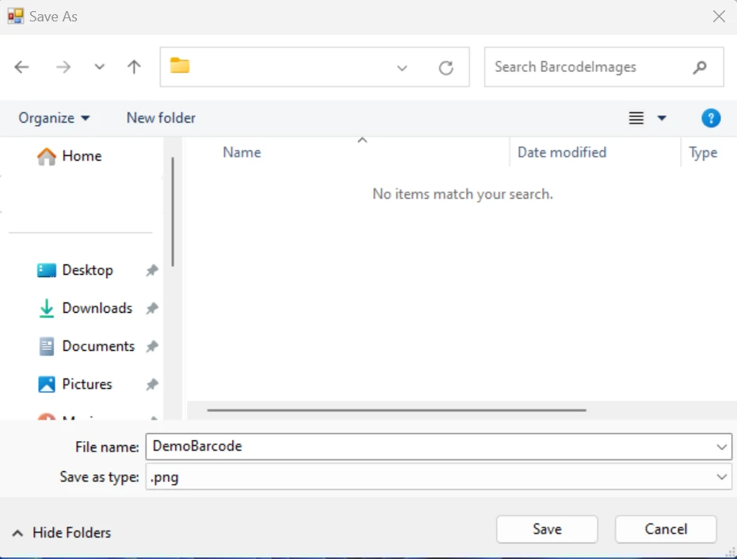Open the Organize menu
Viewport: 737px width, 559px height.
[54, 118]
